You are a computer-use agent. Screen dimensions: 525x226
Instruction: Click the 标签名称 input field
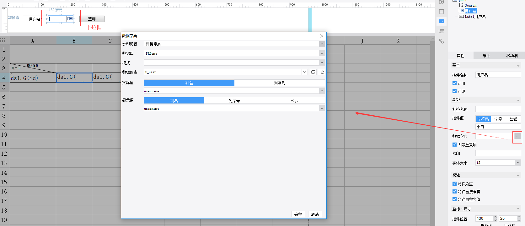(498, 109)
